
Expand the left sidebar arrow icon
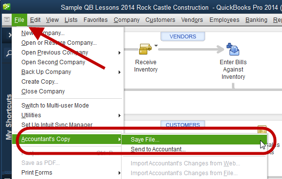(x=10, y=35)
